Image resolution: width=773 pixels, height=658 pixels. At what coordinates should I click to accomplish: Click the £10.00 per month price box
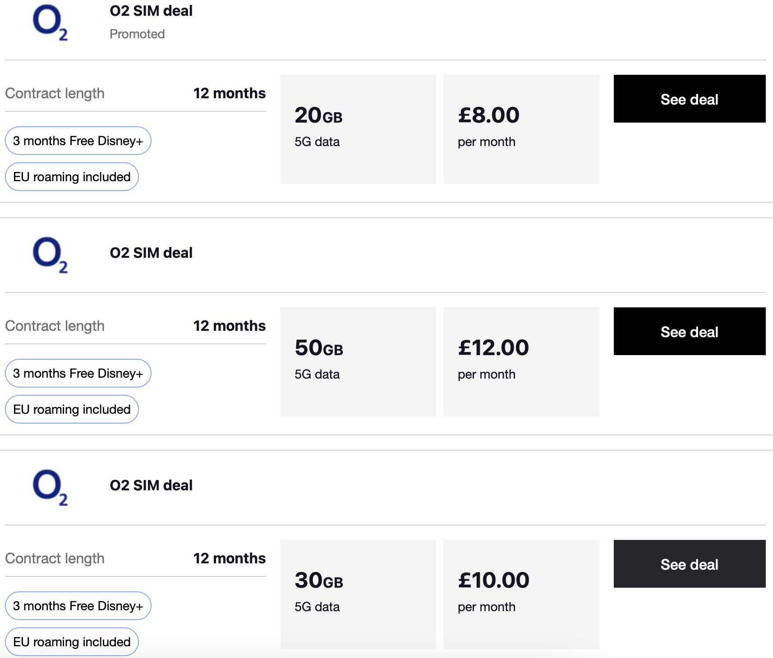521,594
